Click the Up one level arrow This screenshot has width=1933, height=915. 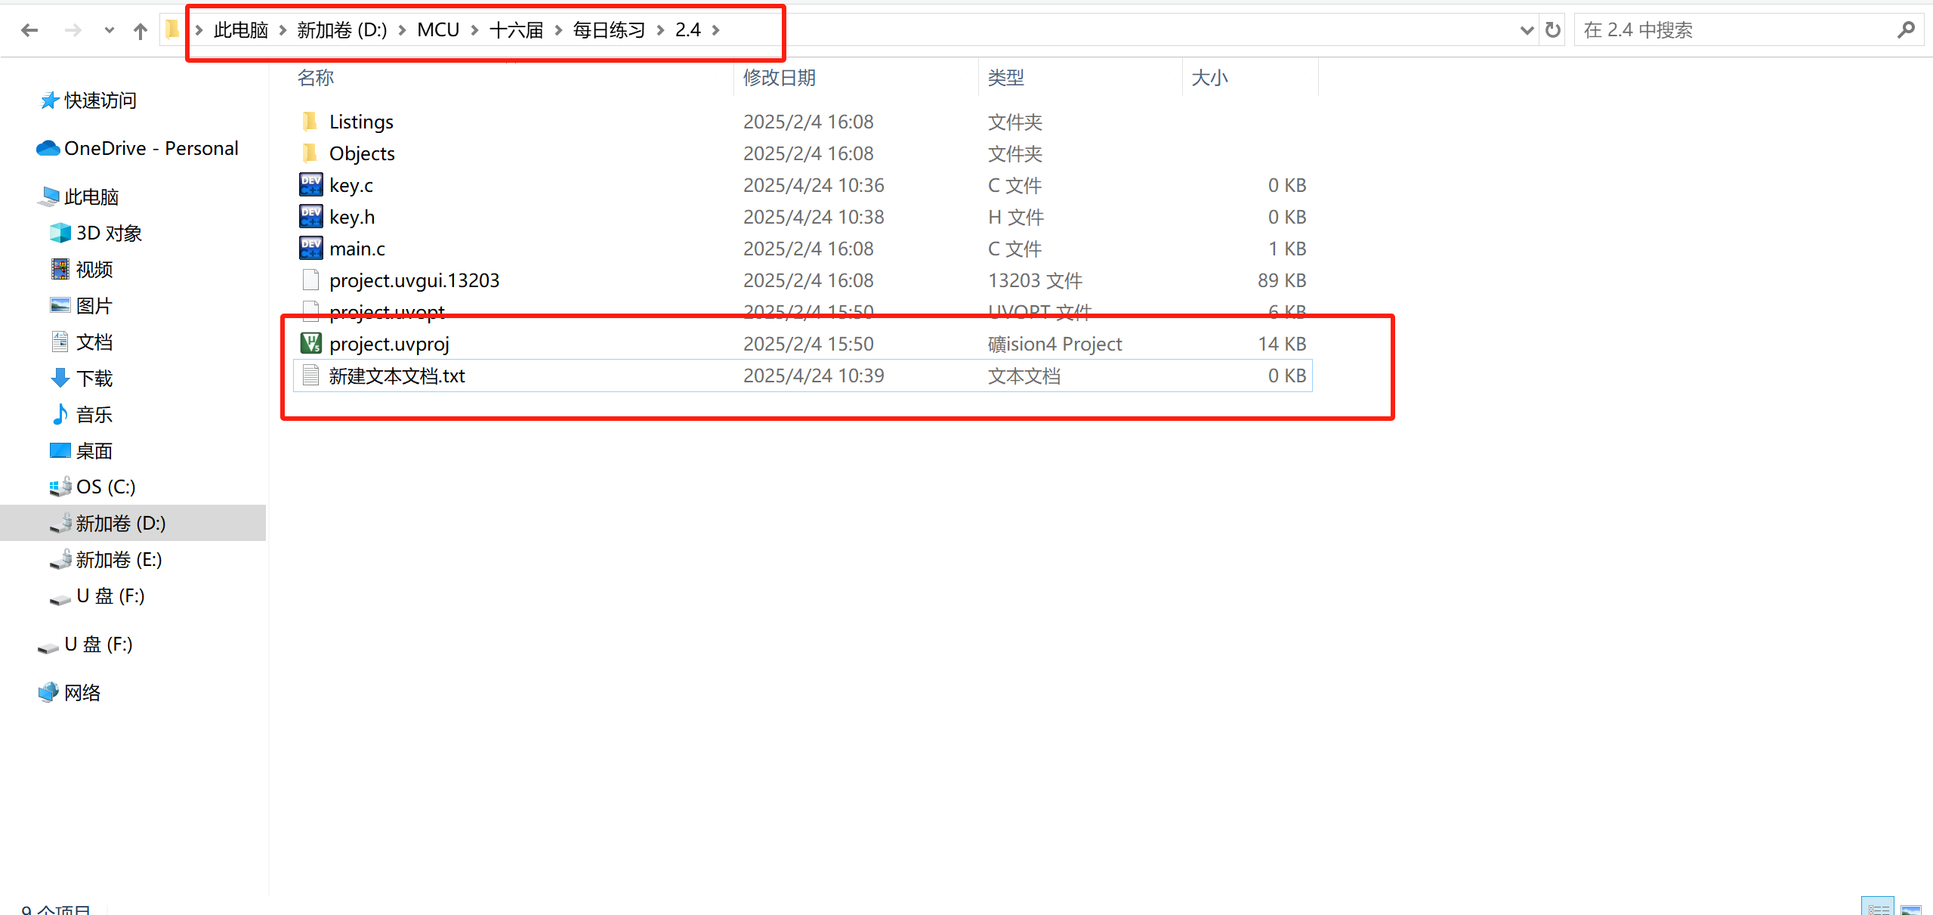140,30
